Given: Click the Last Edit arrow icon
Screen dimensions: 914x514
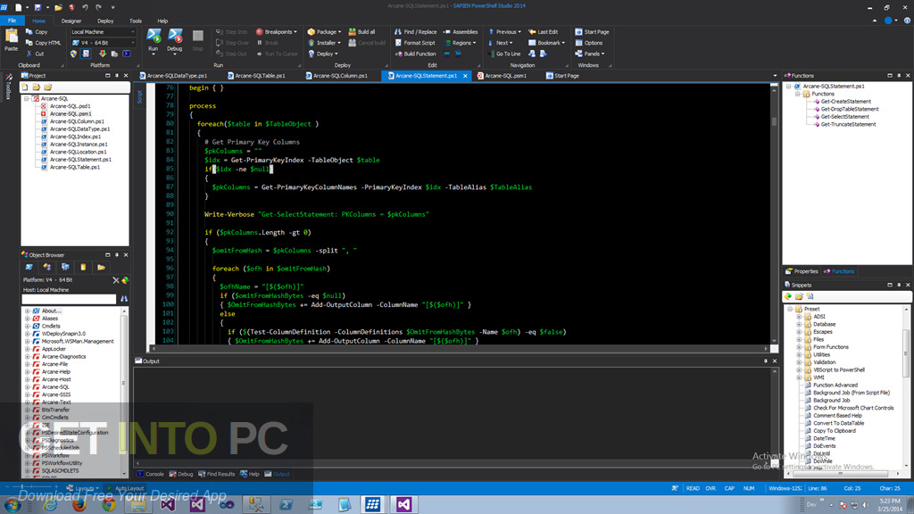Looking at the screenshot, I should coord(532,31).
